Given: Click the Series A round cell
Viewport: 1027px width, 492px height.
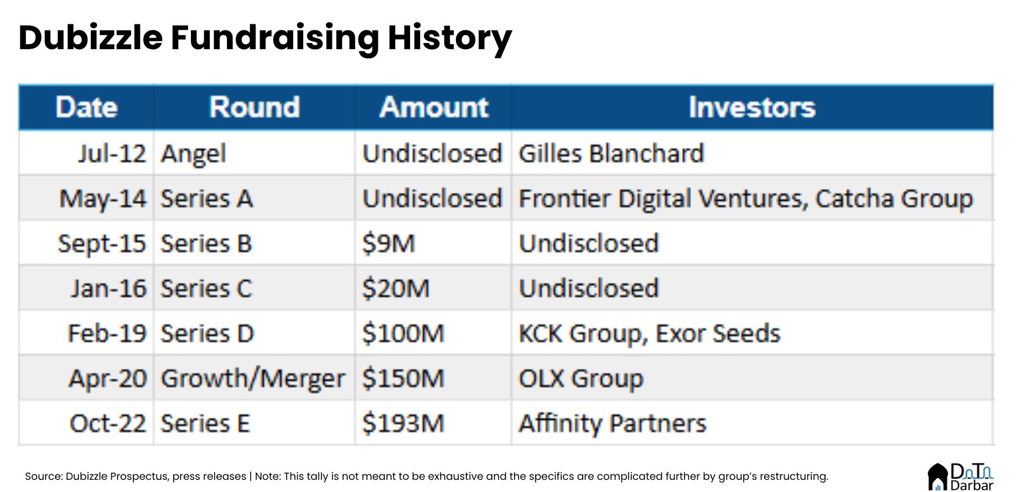Looking at the screenshot, I should point(254,198).
